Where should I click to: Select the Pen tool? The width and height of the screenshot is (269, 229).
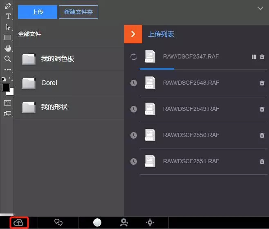tap(8, 6)
